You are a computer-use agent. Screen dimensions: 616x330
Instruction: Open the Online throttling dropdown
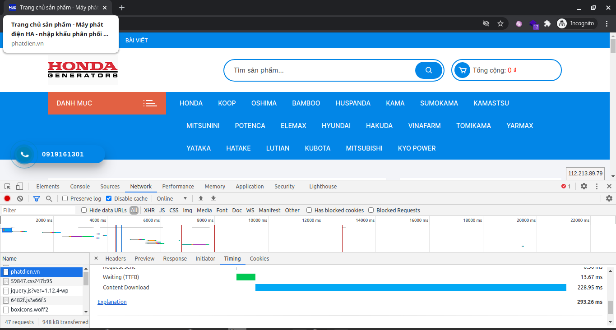tap(171, 198)
